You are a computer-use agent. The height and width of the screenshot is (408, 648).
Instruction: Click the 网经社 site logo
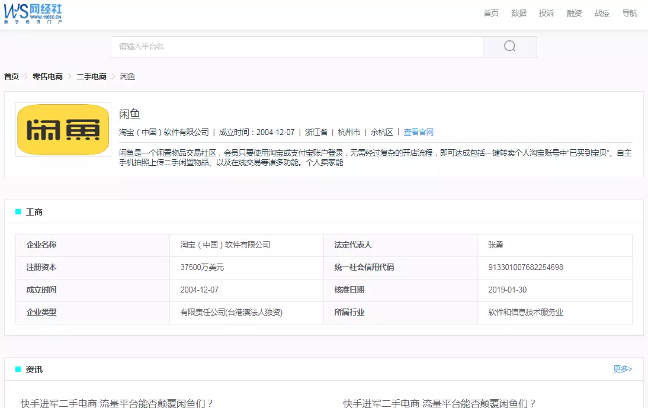click(x=33, y=14)
